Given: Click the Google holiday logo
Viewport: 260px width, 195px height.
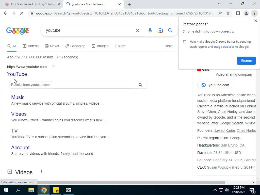Looking at the screenshot, I should [18, 31].
